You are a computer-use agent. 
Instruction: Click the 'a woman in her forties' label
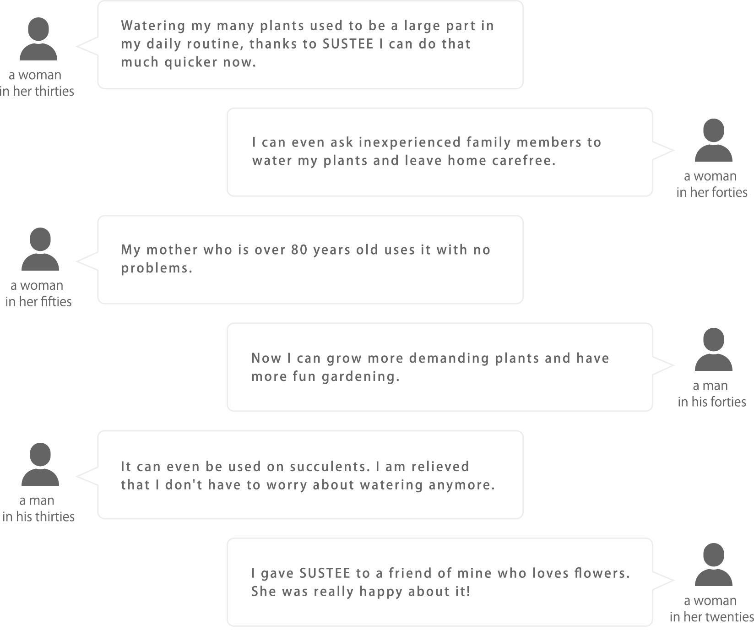pos(712,184)
